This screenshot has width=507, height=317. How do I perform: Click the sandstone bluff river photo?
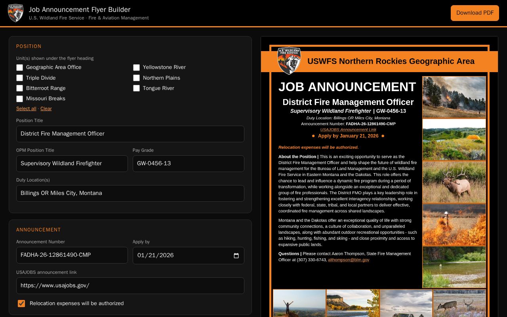pos(353,303)
